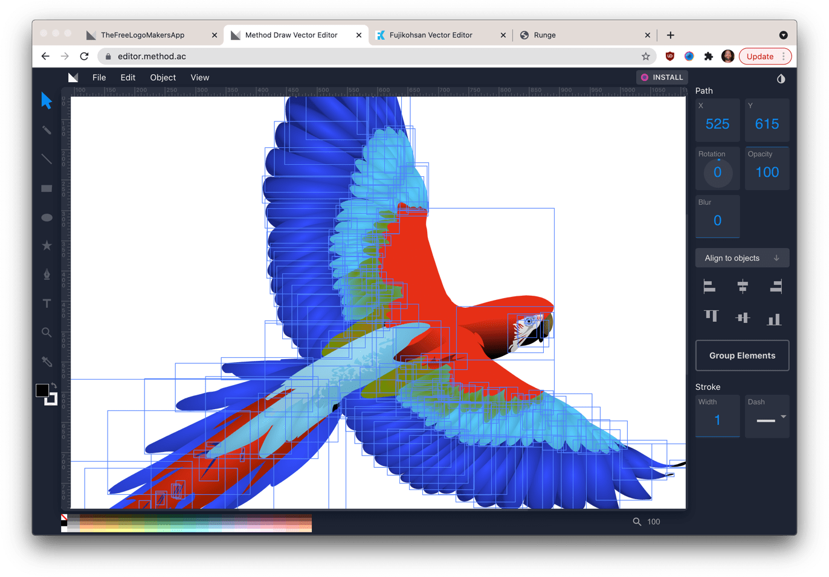Edit the Opacity value 100
829x577 pixels.
(x=767, y=172)
